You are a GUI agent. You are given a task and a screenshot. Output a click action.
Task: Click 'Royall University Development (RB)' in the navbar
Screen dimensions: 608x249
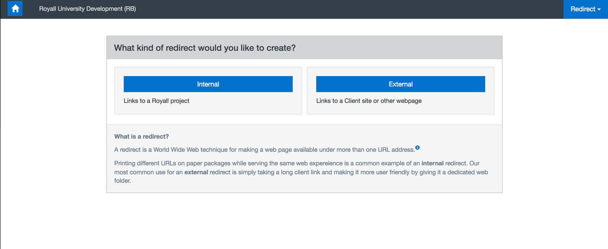pyautogui.click(x=88, y=9)
